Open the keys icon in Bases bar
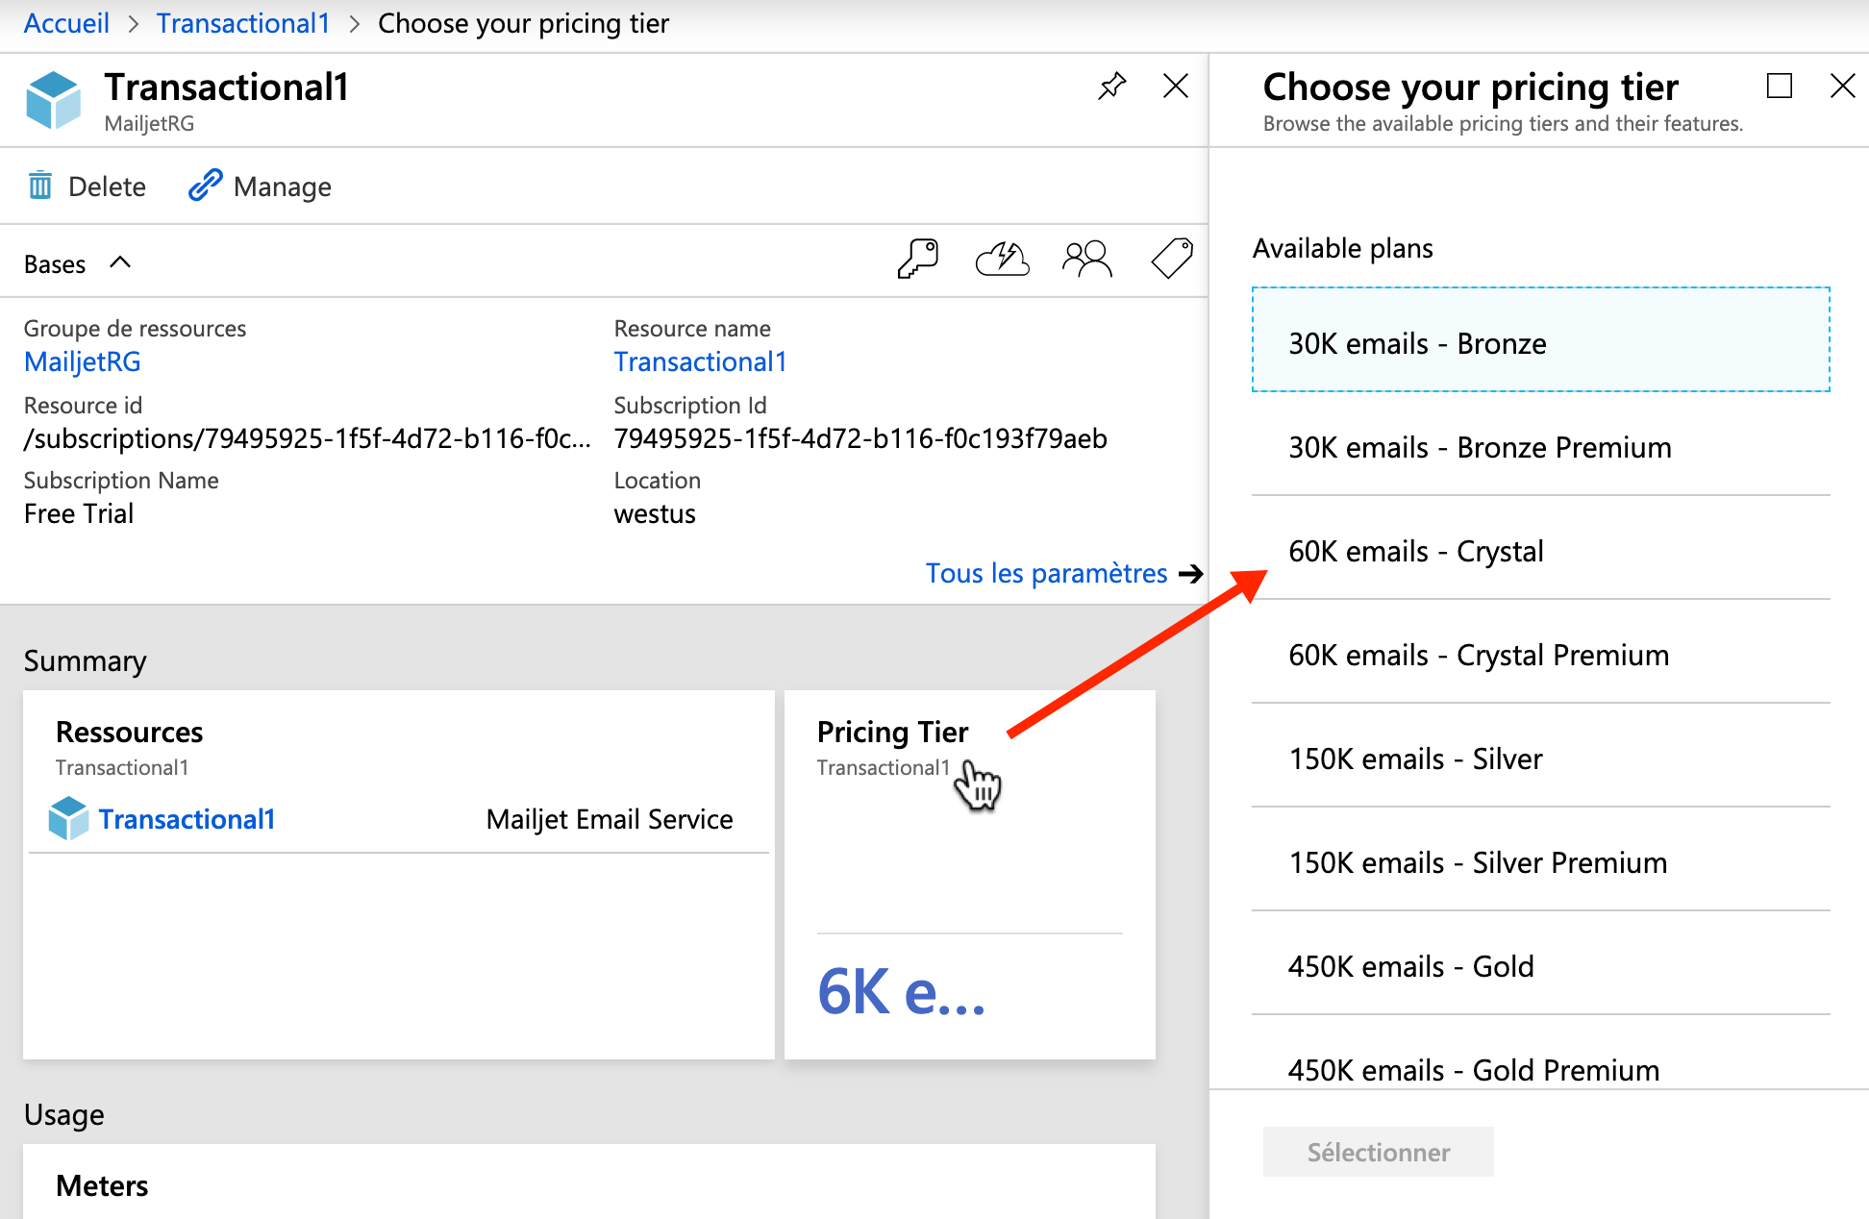Viewport: 1869px width, 1219px height. click(x=918, y=260)
